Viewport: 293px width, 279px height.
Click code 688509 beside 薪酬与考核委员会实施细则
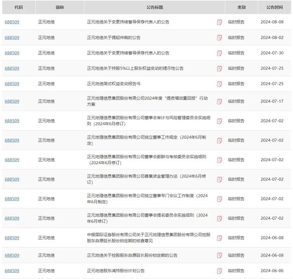click(x=12, y=160)
